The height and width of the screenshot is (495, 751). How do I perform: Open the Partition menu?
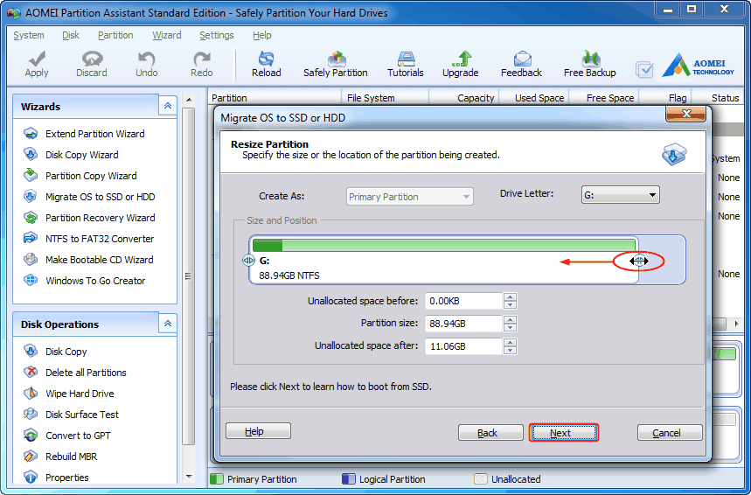pos(115,36)
